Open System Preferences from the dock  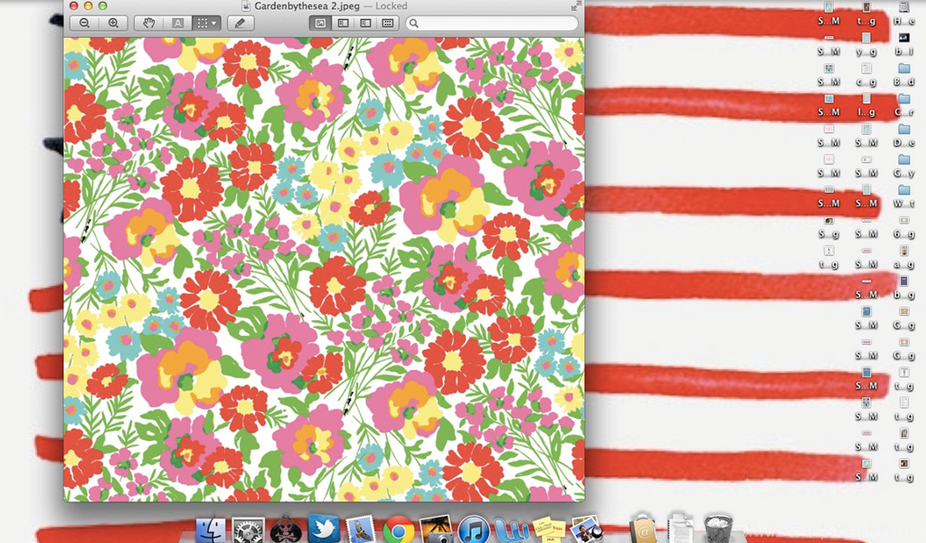tap(248, 529)
